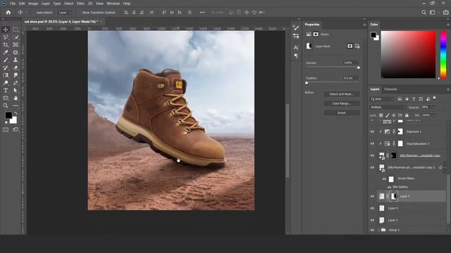
Task: Open the Properties panel menu
Action: tap(364, 25)
